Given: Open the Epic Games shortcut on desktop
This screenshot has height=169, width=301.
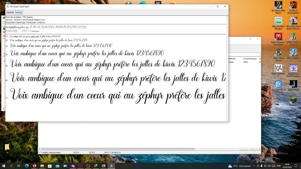Looking at the screenshot, I should pos(158,2).
